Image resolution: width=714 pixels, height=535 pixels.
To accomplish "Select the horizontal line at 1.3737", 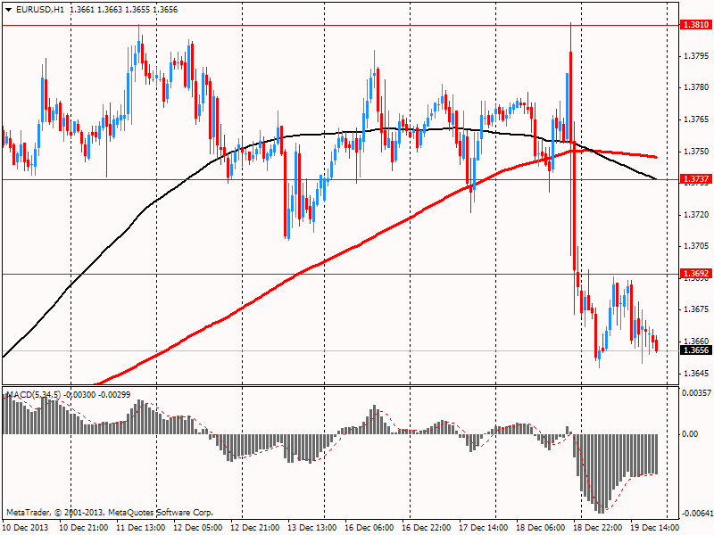I will (x=341, y=180).
